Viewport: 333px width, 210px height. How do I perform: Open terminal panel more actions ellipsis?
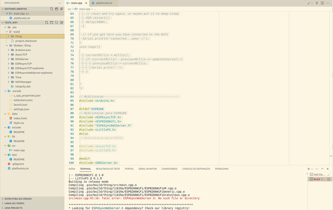[317, 169]
